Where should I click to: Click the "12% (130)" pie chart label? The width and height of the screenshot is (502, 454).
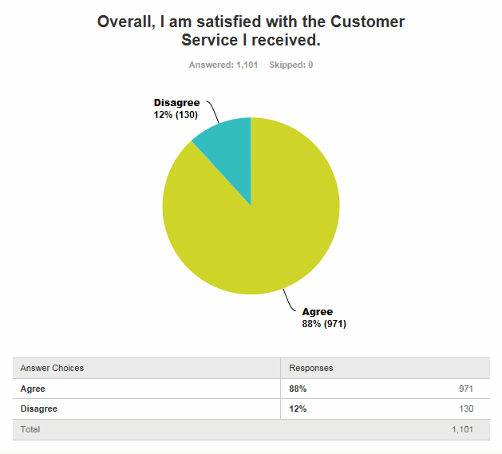point(176,114)
